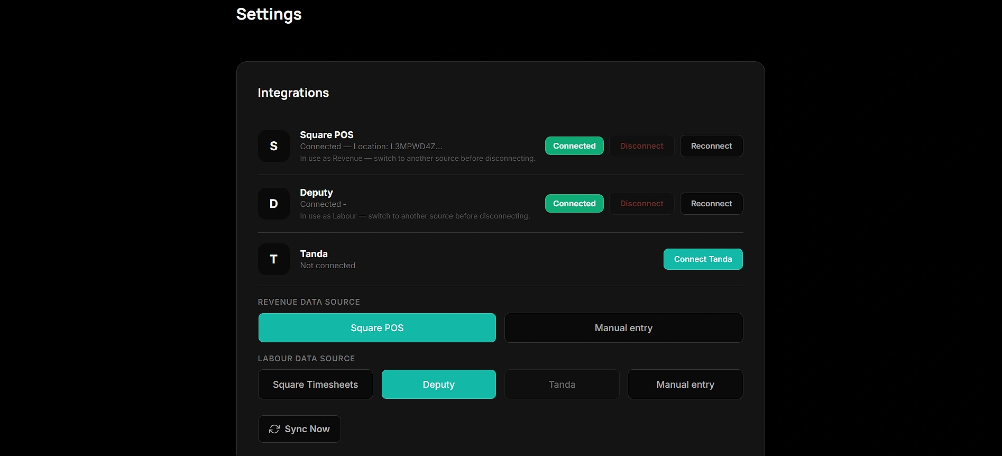This screenshot has height=456, width=1002.
Task: Click 'In use as Revenue' warning text
Action: 418,158
